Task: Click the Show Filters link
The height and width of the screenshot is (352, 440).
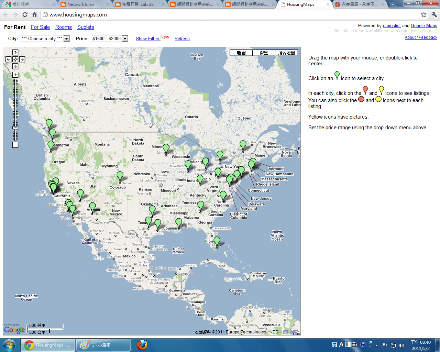Action: [x=148, y=39]
